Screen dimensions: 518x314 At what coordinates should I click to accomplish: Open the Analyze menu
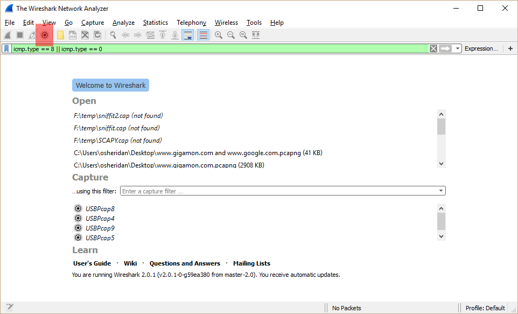point(123,23)
